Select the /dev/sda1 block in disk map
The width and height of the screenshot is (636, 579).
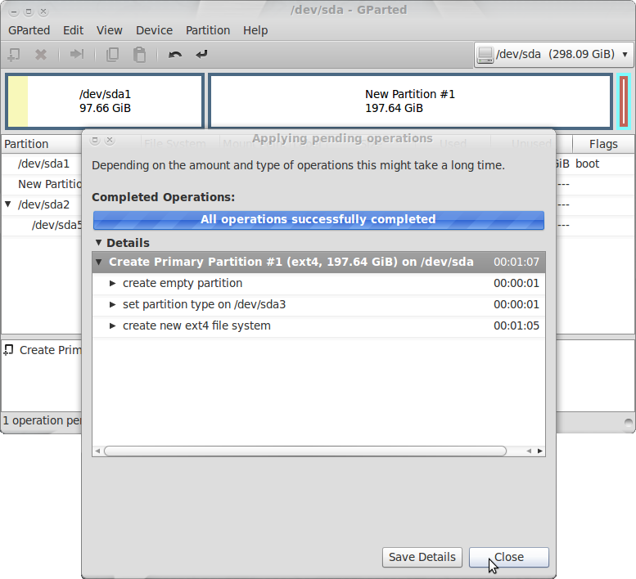pyautogui.click(x=105, y=101)
